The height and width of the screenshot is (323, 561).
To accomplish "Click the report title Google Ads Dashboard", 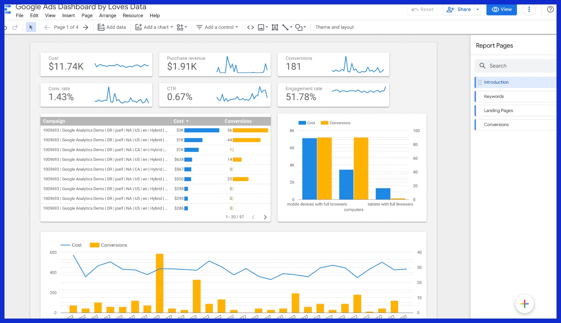I will click(81, 7).
